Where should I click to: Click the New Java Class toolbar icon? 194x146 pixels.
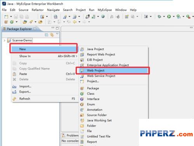coord(12,22)
